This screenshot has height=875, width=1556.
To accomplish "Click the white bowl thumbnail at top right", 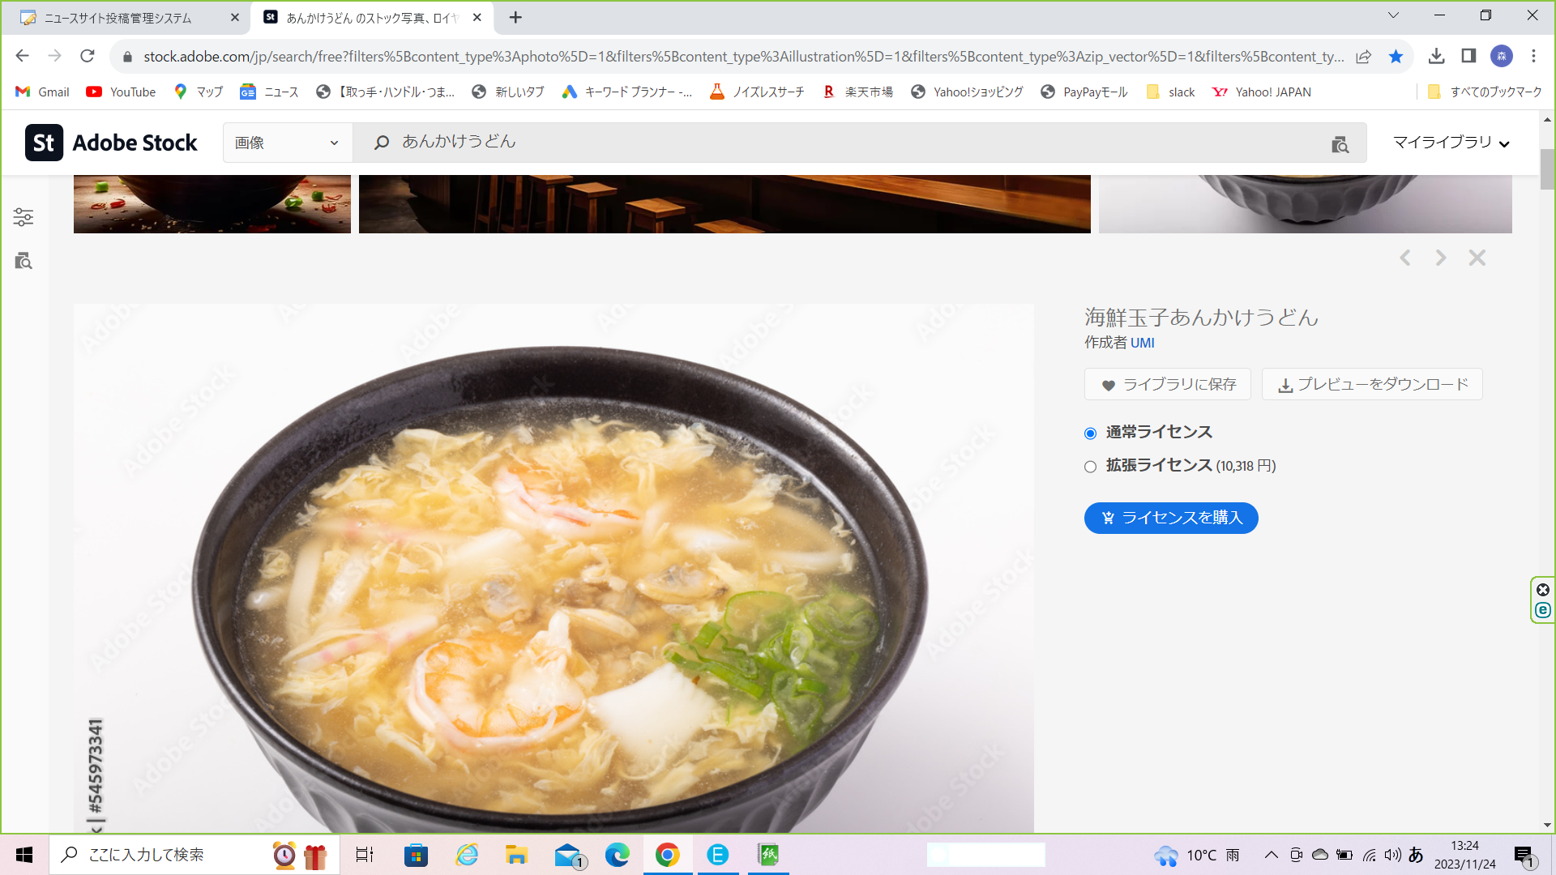I will click(x=1305, y=204).
